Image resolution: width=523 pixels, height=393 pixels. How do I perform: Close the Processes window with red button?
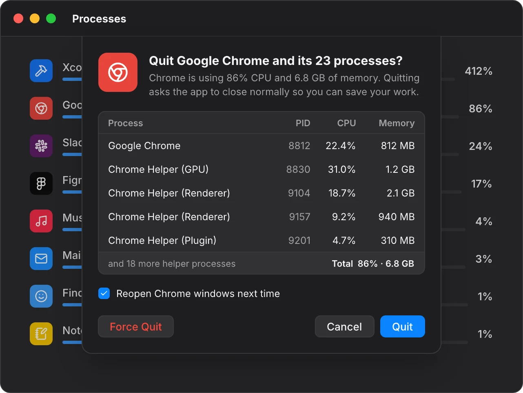tap(18, 18)
